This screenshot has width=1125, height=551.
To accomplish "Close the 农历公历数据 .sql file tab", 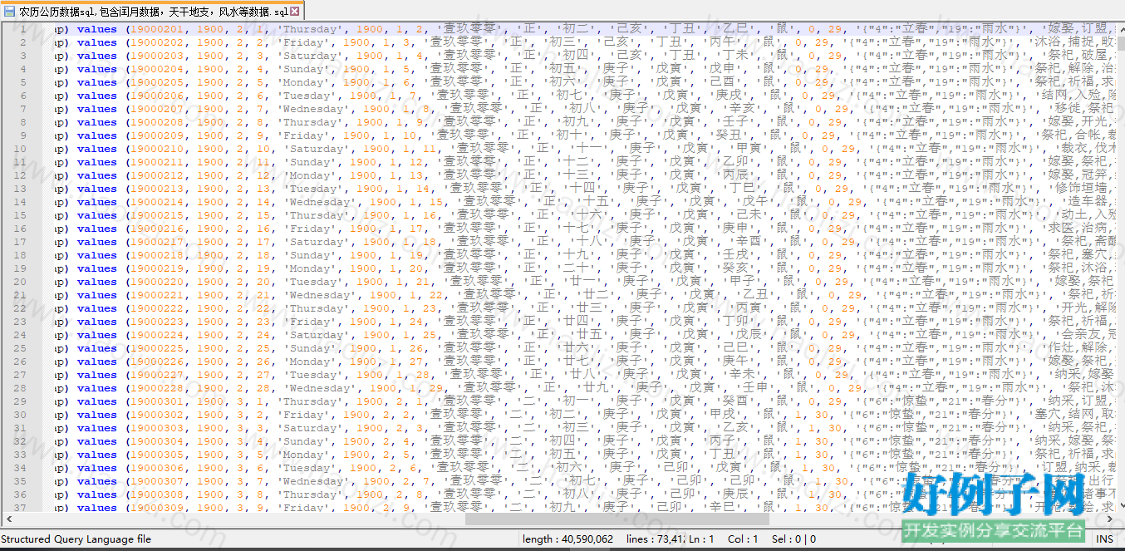I will (x=295, y=12).
